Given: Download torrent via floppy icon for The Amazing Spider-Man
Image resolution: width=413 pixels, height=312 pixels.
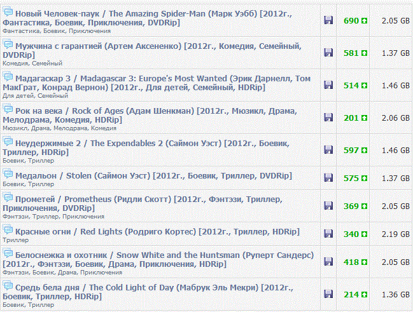Looking at the screenshot, I should 328,20.
